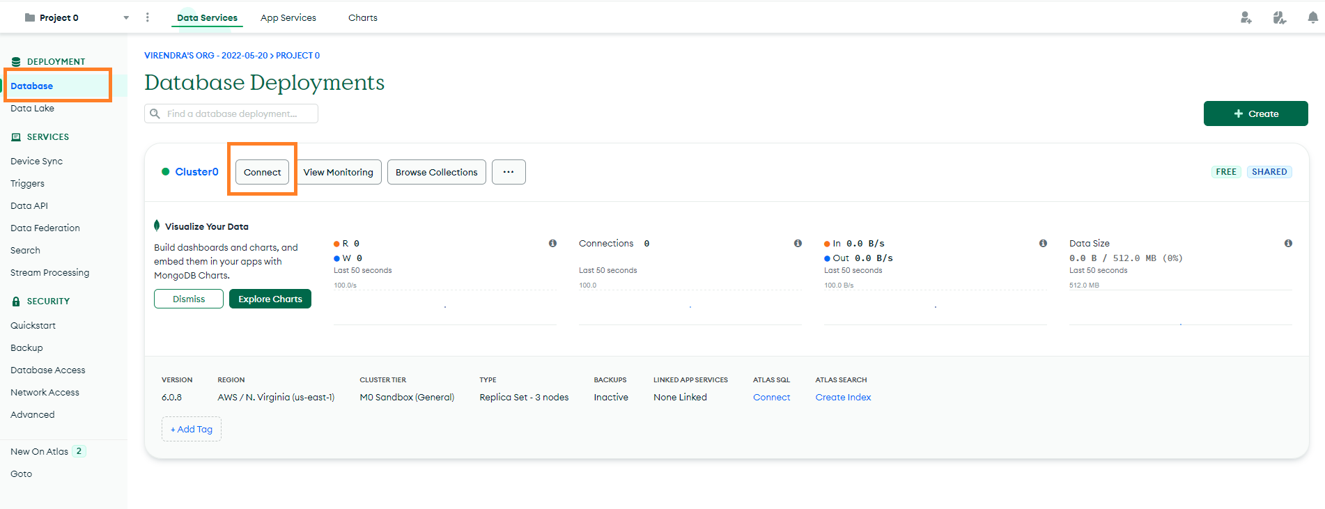Screen dimensions: 1325x509
Task: Dismiss the Visualize Your Data prompt
Action: click(189, 299)
